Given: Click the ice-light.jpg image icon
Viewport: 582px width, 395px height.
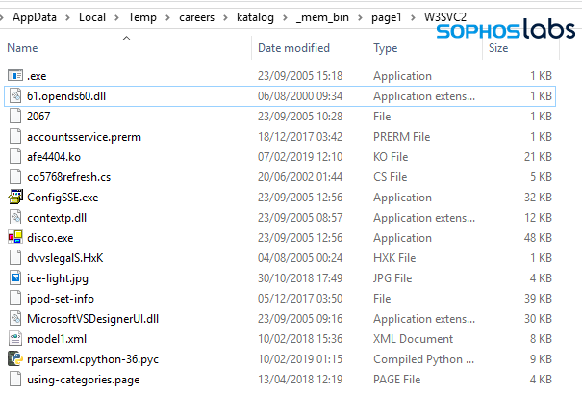Looking at the screenshot, I should click(15, 277).
